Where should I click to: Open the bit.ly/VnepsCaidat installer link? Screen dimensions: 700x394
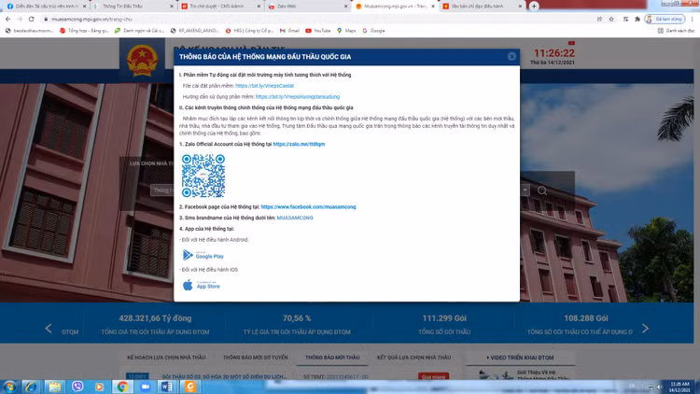264,86
